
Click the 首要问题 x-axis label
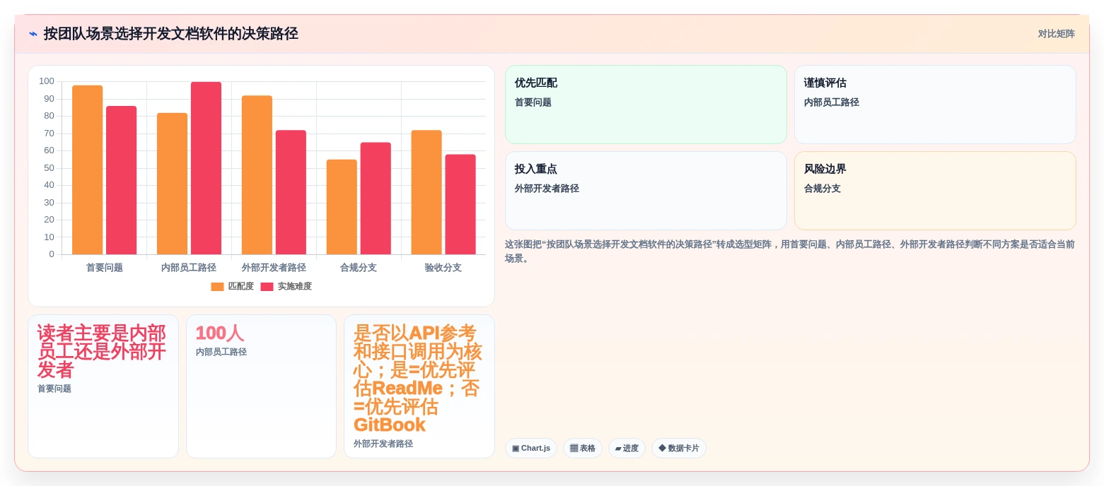[x=105, y=268]
